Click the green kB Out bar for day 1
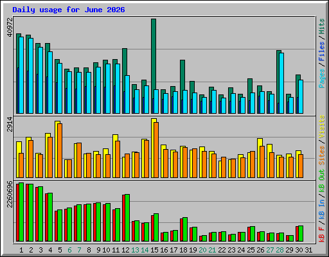 pos(21,212)
